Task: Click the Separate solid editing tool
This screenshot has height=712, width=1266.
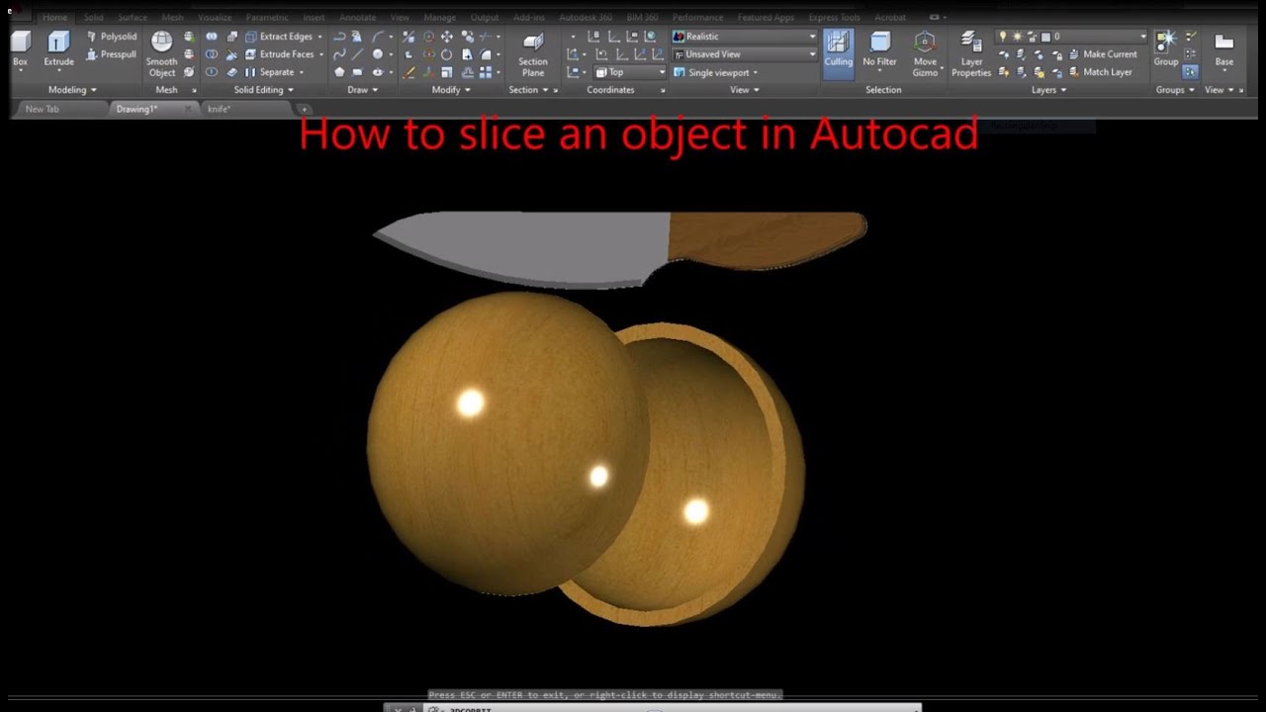Action: click(x=274, y=72)
